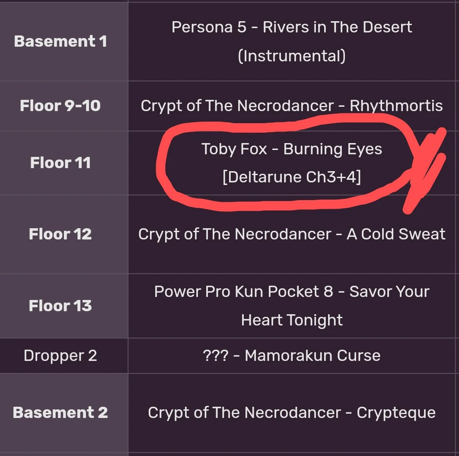Click the Toby Fox - Burning Eyes title

[292, 149]
